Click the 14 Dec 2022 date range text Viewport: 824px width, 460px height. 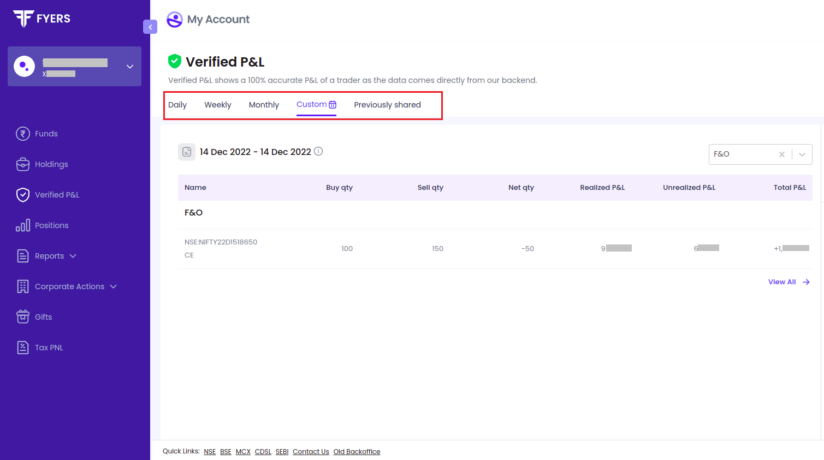(x=255, y=152)
